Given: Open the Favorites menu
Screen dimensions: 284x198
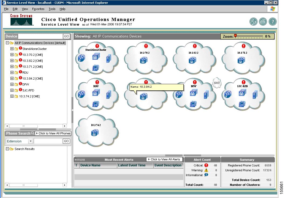Looking at the screenshot, I should (38, 9).
